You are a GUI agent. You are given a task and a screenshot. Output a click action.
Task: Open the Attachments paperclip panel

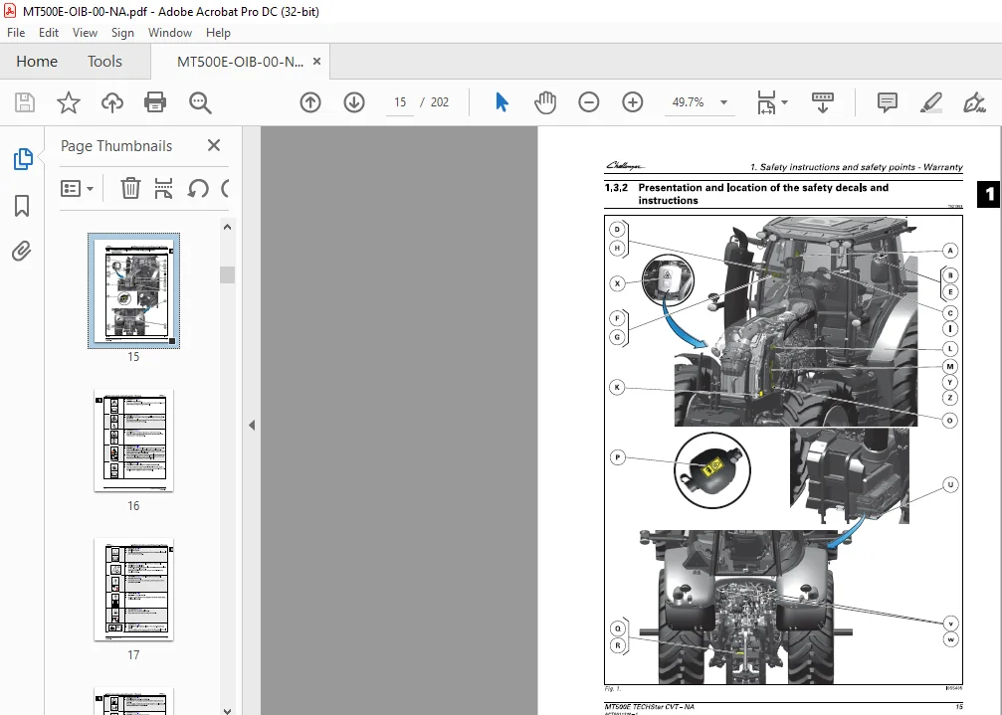point(21,251)
